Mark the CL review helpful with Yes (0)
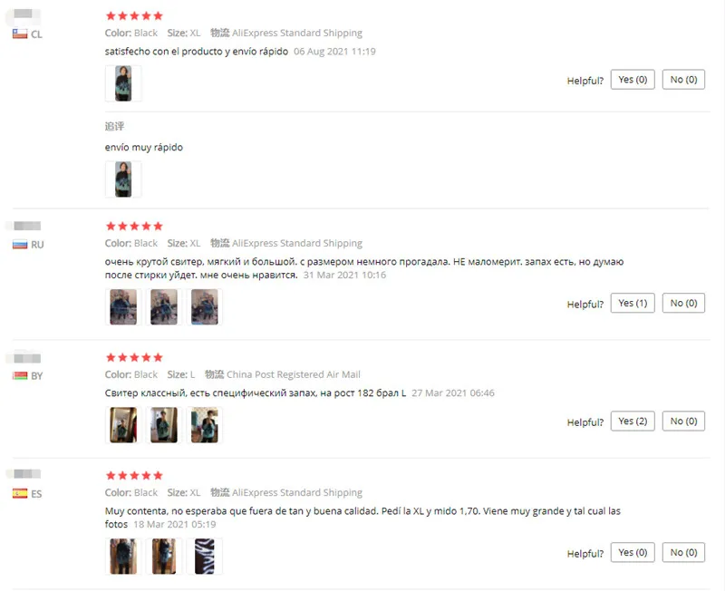Image resolution: width=725 pixels, height=591 pixels. coord(633,80)
